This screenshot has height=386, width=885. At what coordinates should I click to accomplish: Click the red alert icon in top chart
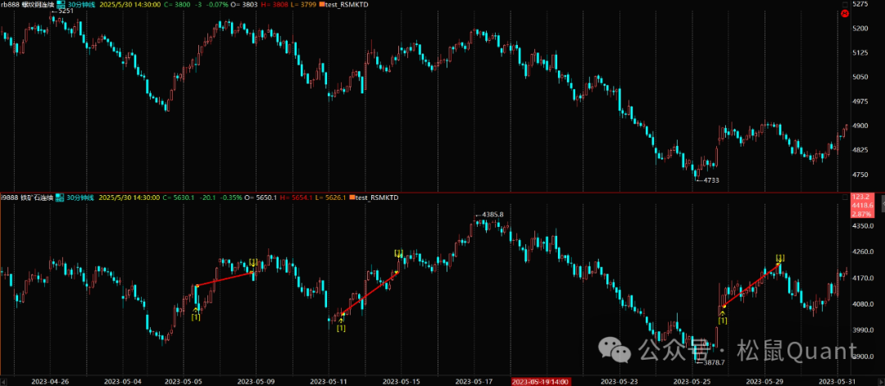[844, 14]
